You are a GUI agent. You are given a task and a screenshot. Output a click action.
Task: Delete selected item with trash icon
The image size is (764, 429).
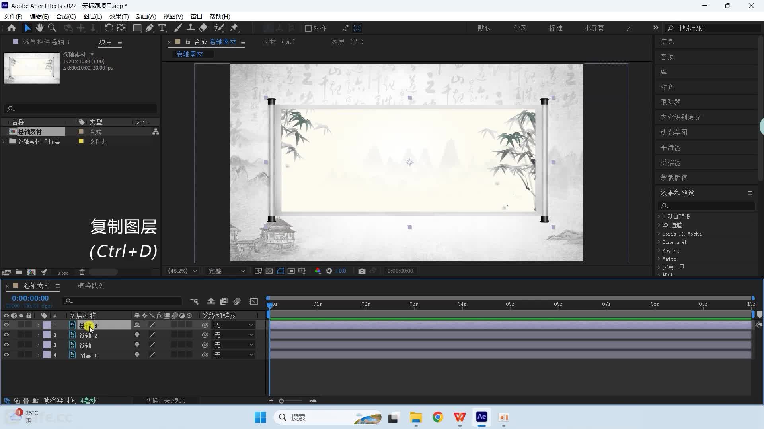tap(82, 272)
